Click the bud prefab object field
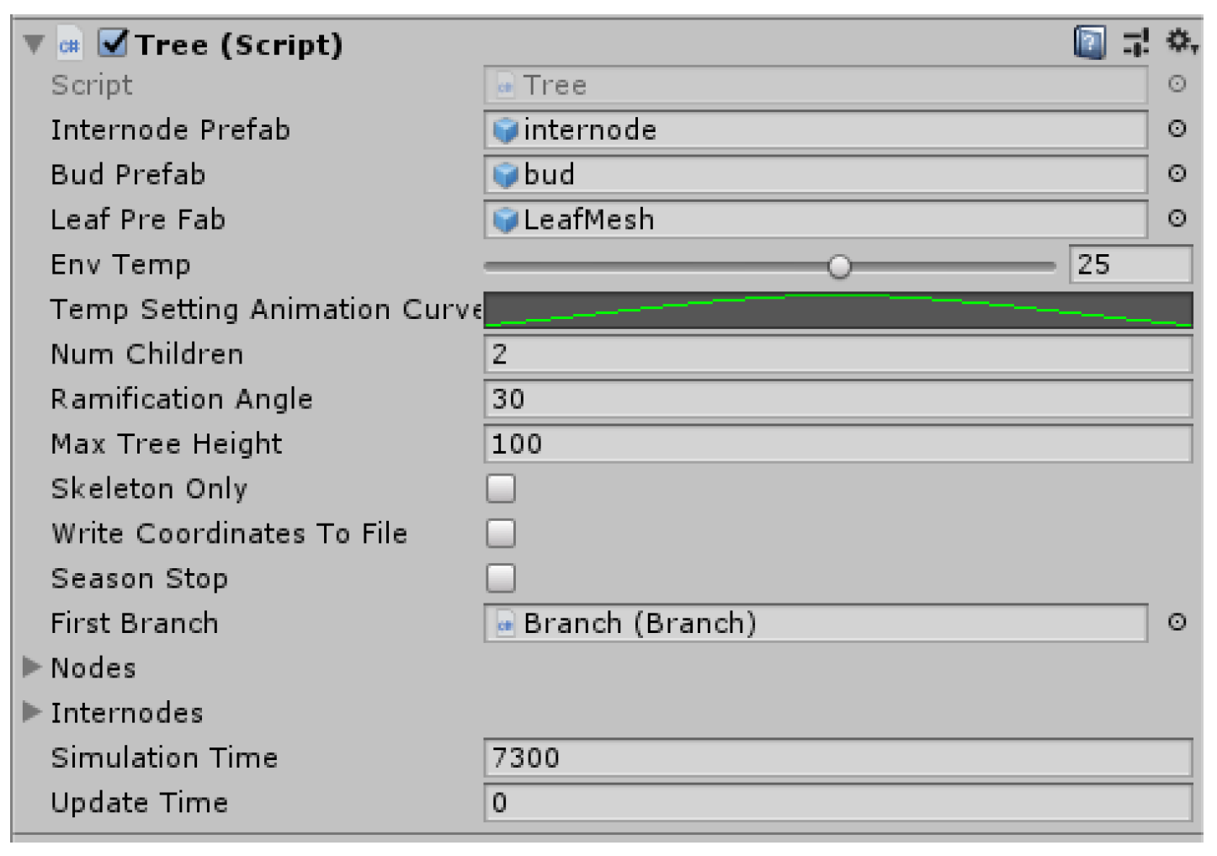 [x=816, y=174]
